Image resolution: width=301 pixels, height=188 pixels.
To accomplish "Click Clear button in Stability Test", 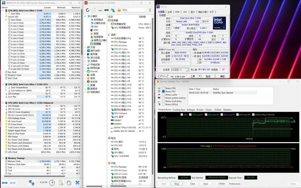I will pos(192,184).
